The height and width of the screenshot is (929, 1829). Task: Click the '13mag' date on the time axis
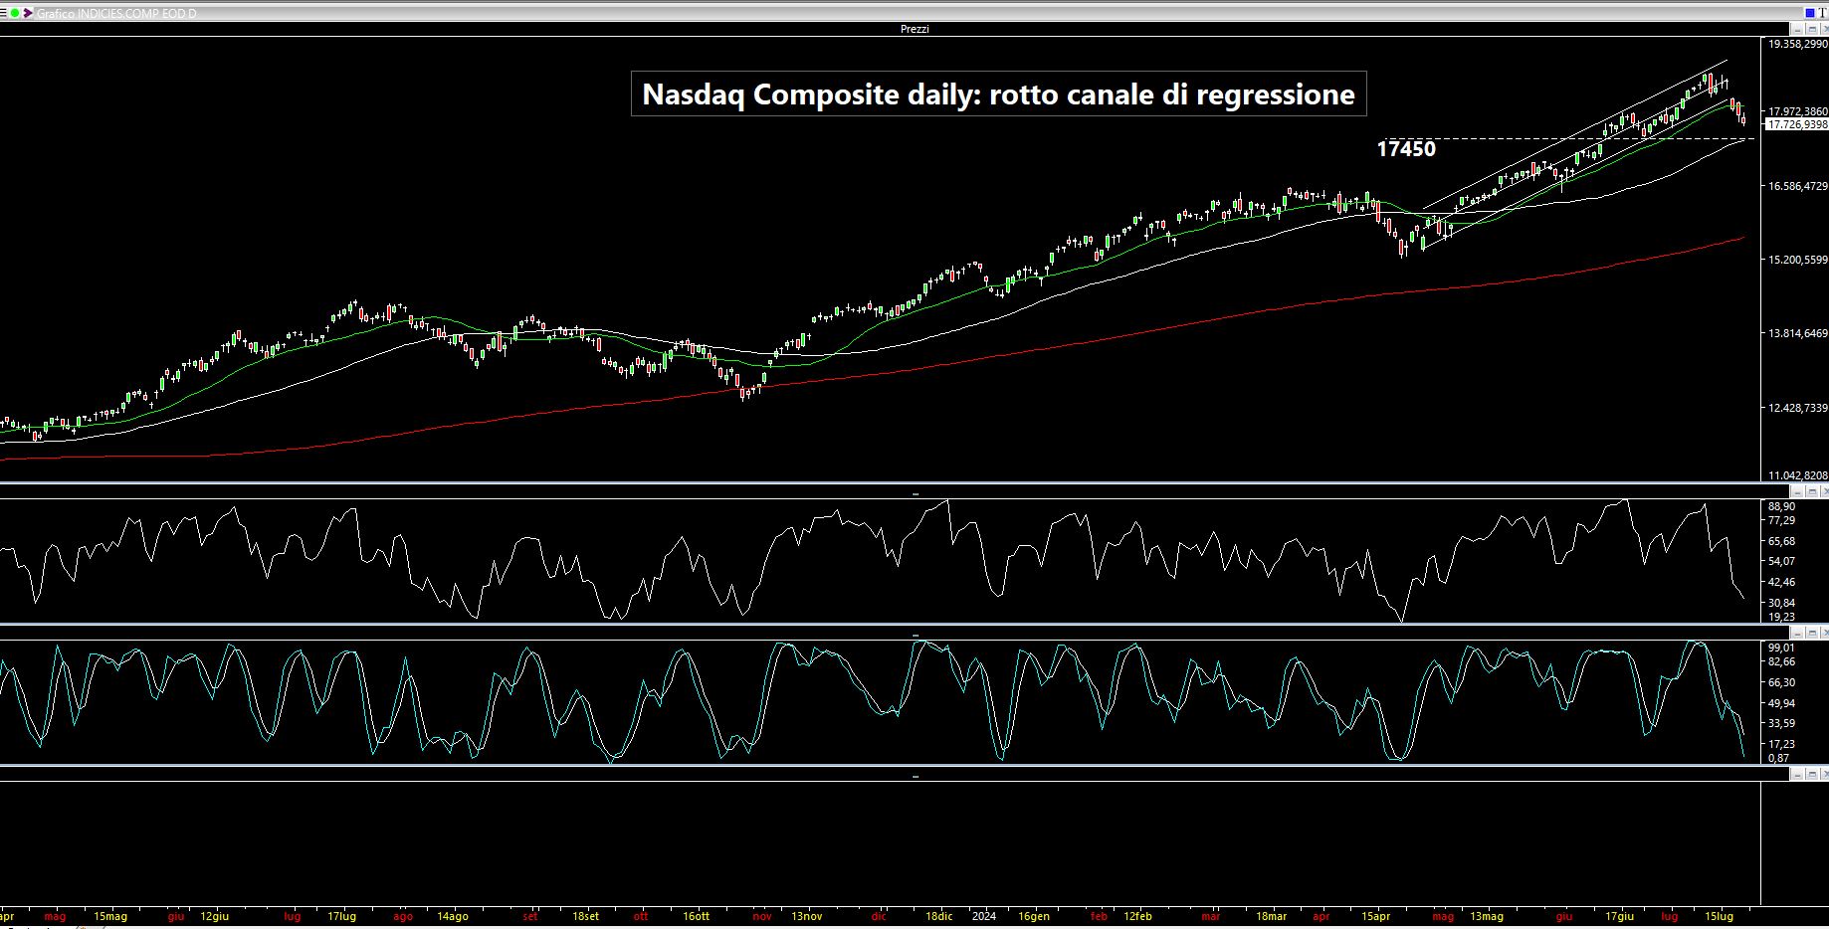[1487, 916]
